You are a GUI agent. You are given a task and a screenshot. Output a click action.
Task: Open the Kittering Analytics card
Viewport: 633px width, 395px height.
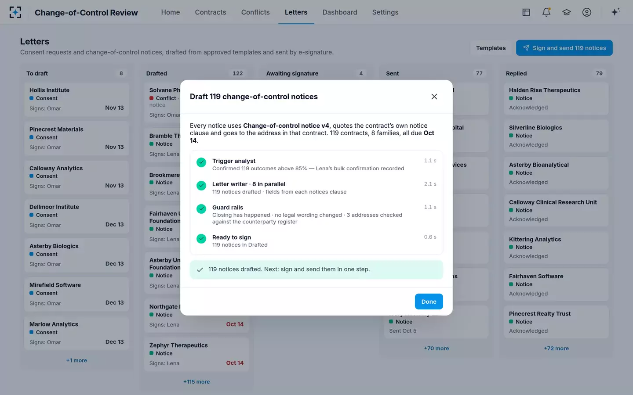[x=556, y=248]
